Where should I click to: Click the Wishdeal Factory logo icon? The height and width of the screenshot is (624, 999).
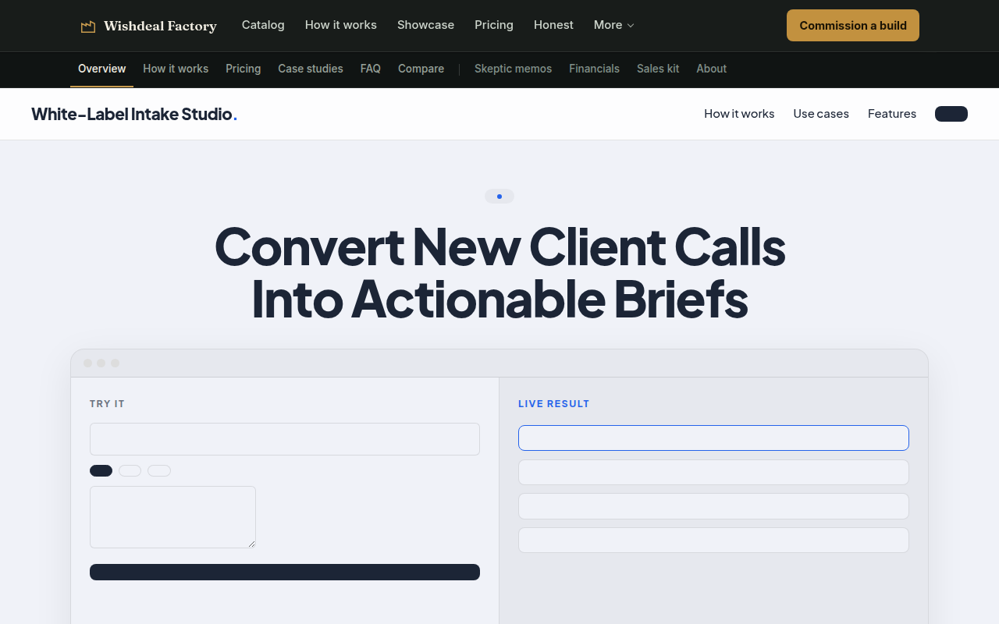88,27
